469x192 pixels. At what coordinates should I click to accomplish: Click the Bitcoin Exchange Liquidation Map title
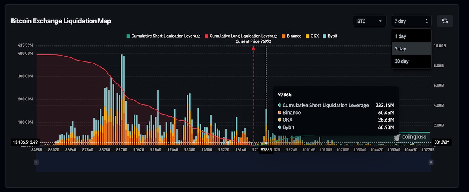61,21
